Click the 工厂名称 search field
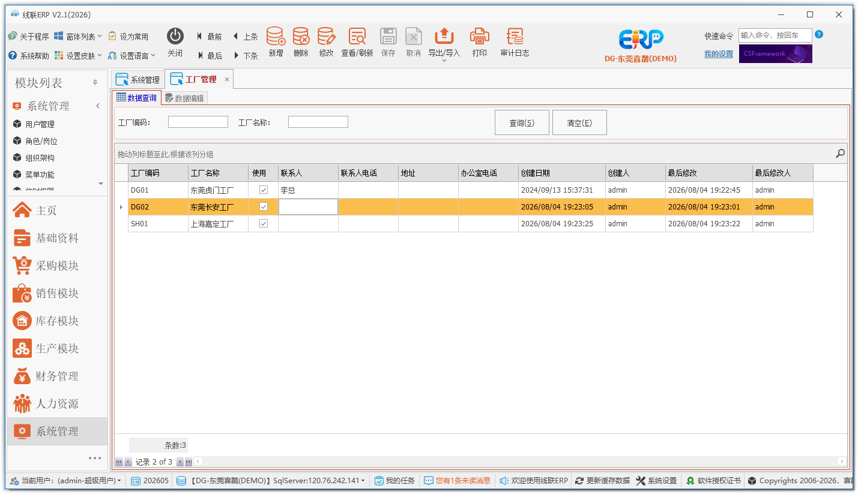The width and height of the screenshot is (858, 494). coord(318,122)
